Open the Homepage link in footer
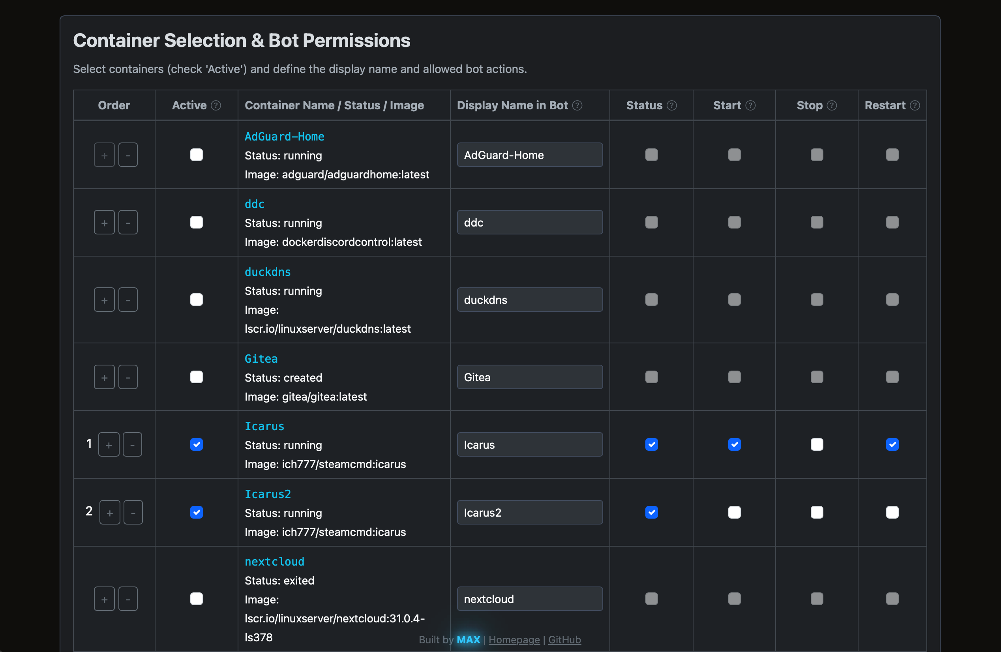1001x652 pixels. click(x=514, y=639)
